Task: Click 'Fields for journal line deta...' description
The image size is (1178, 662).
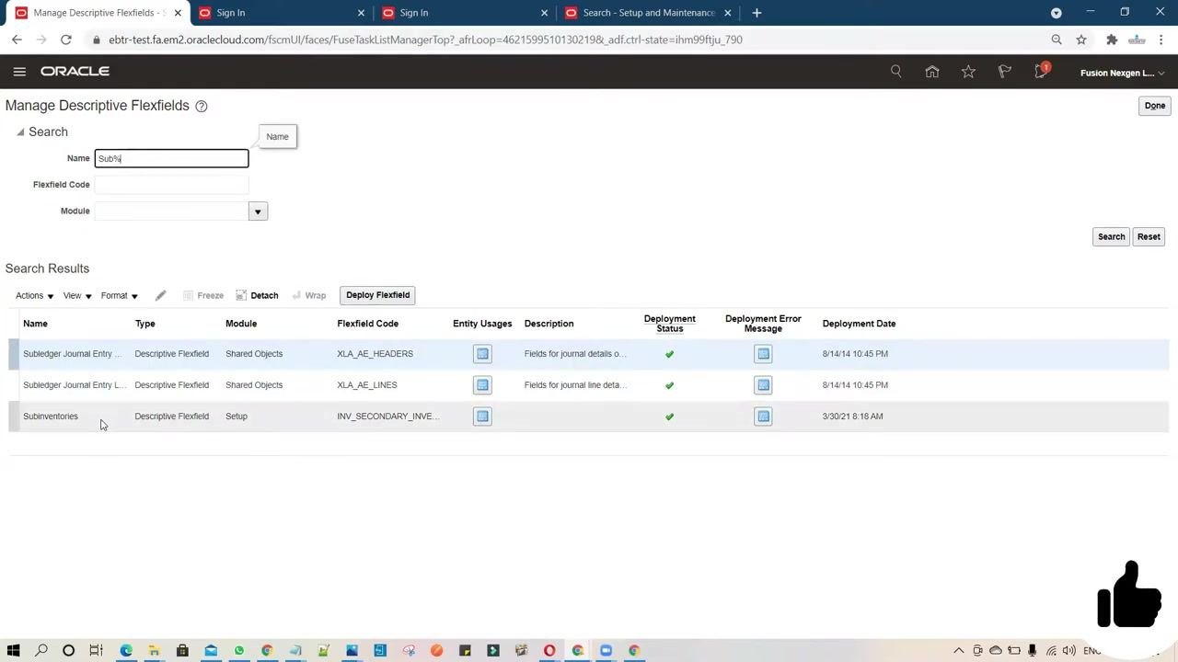Action: [x=575, y=385]
